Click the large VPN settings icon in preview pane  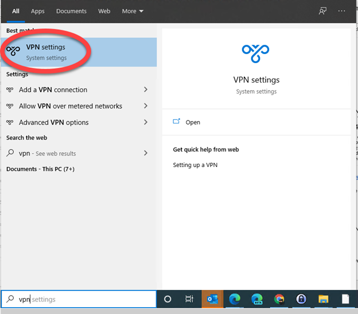255,53
